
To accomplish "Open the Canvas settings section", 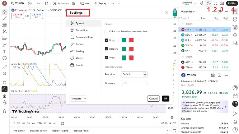I will click(x=80, y=44).
